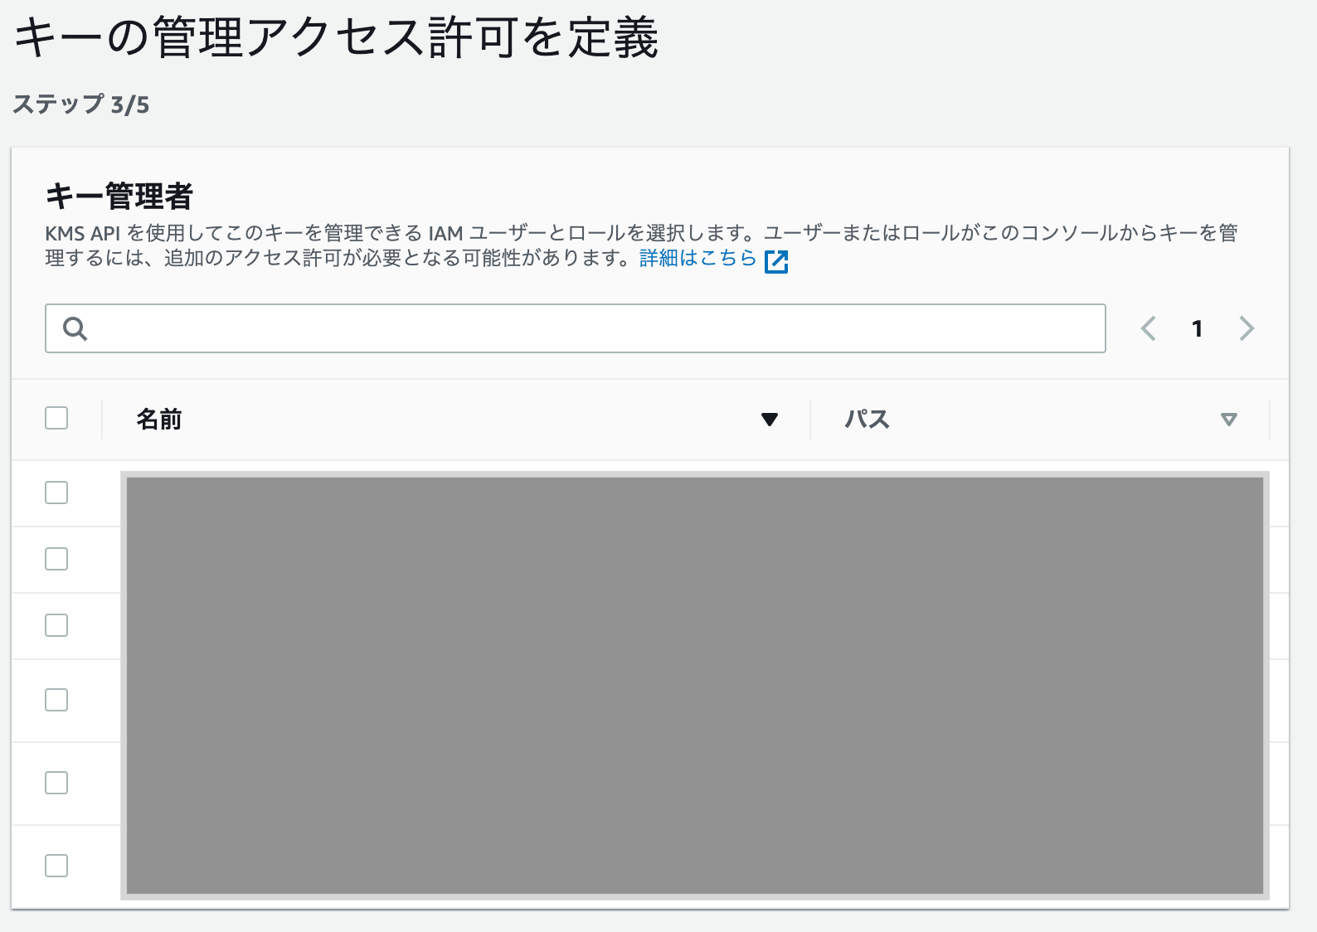
Task: Check the fourth row checkbox
Action: coord(56,700)
